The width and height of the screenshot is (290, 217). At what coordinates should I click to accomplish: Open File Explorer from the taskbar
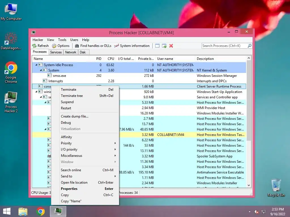23,211
